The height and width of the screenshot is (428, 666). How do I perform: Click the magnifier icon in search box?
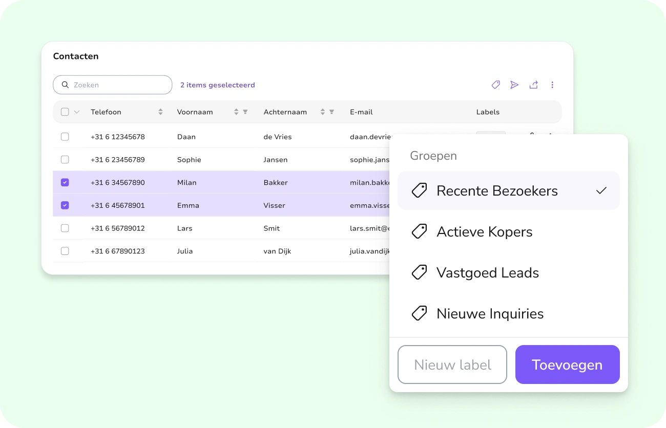[x=65, y=85]
